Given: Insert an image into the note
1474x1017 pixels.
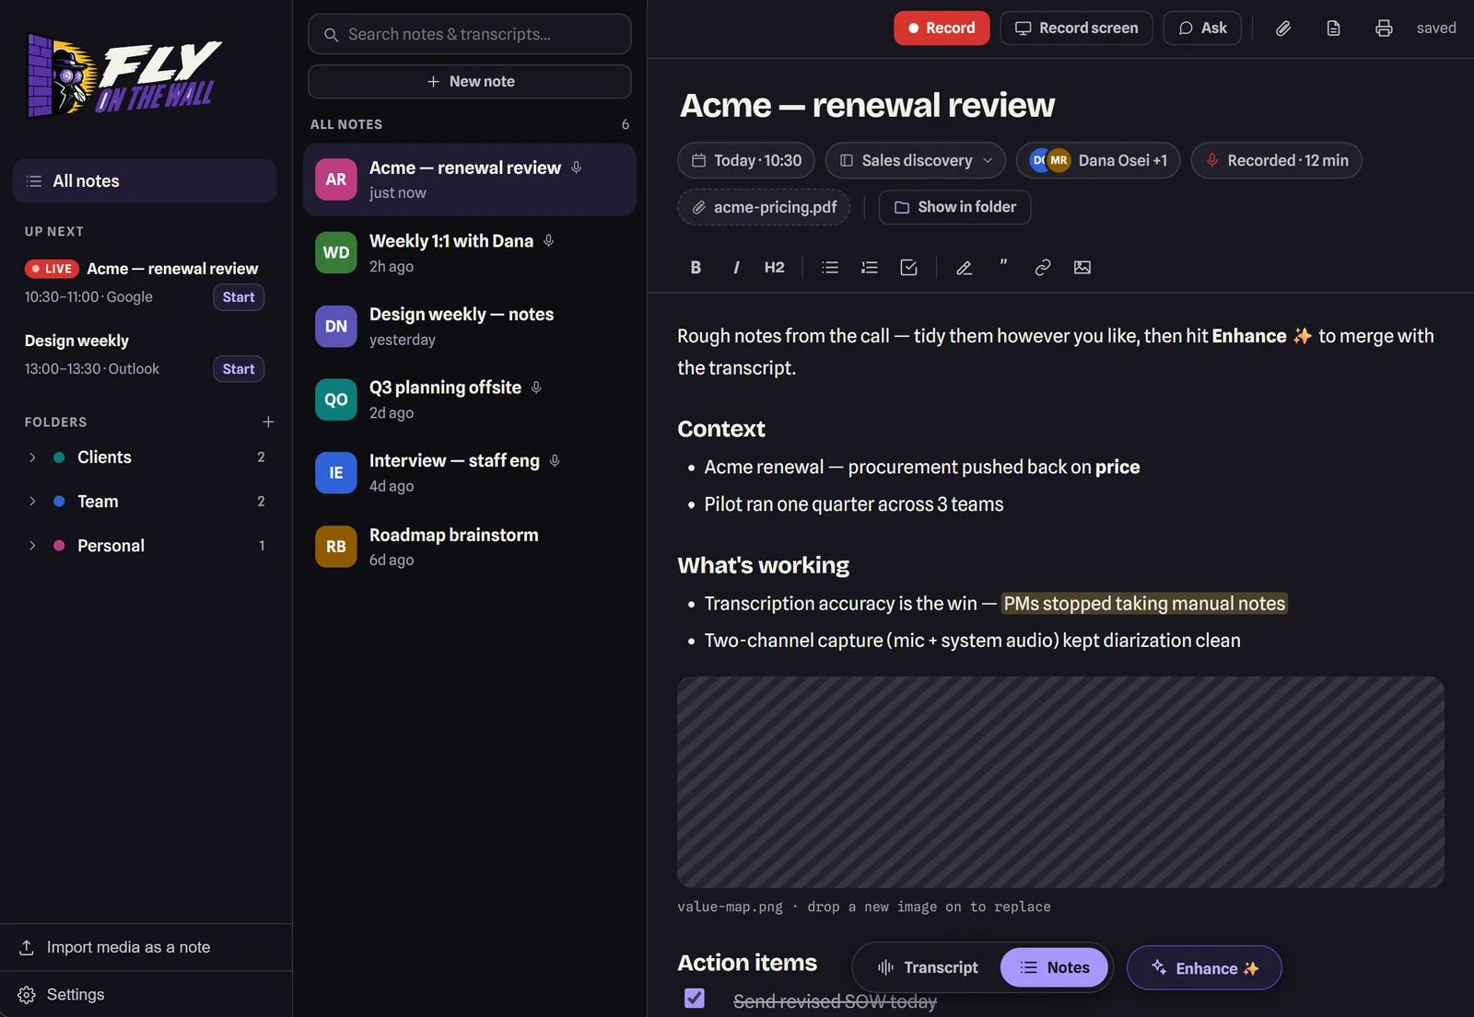Looking at the screenshot, I should [1082, 267].
